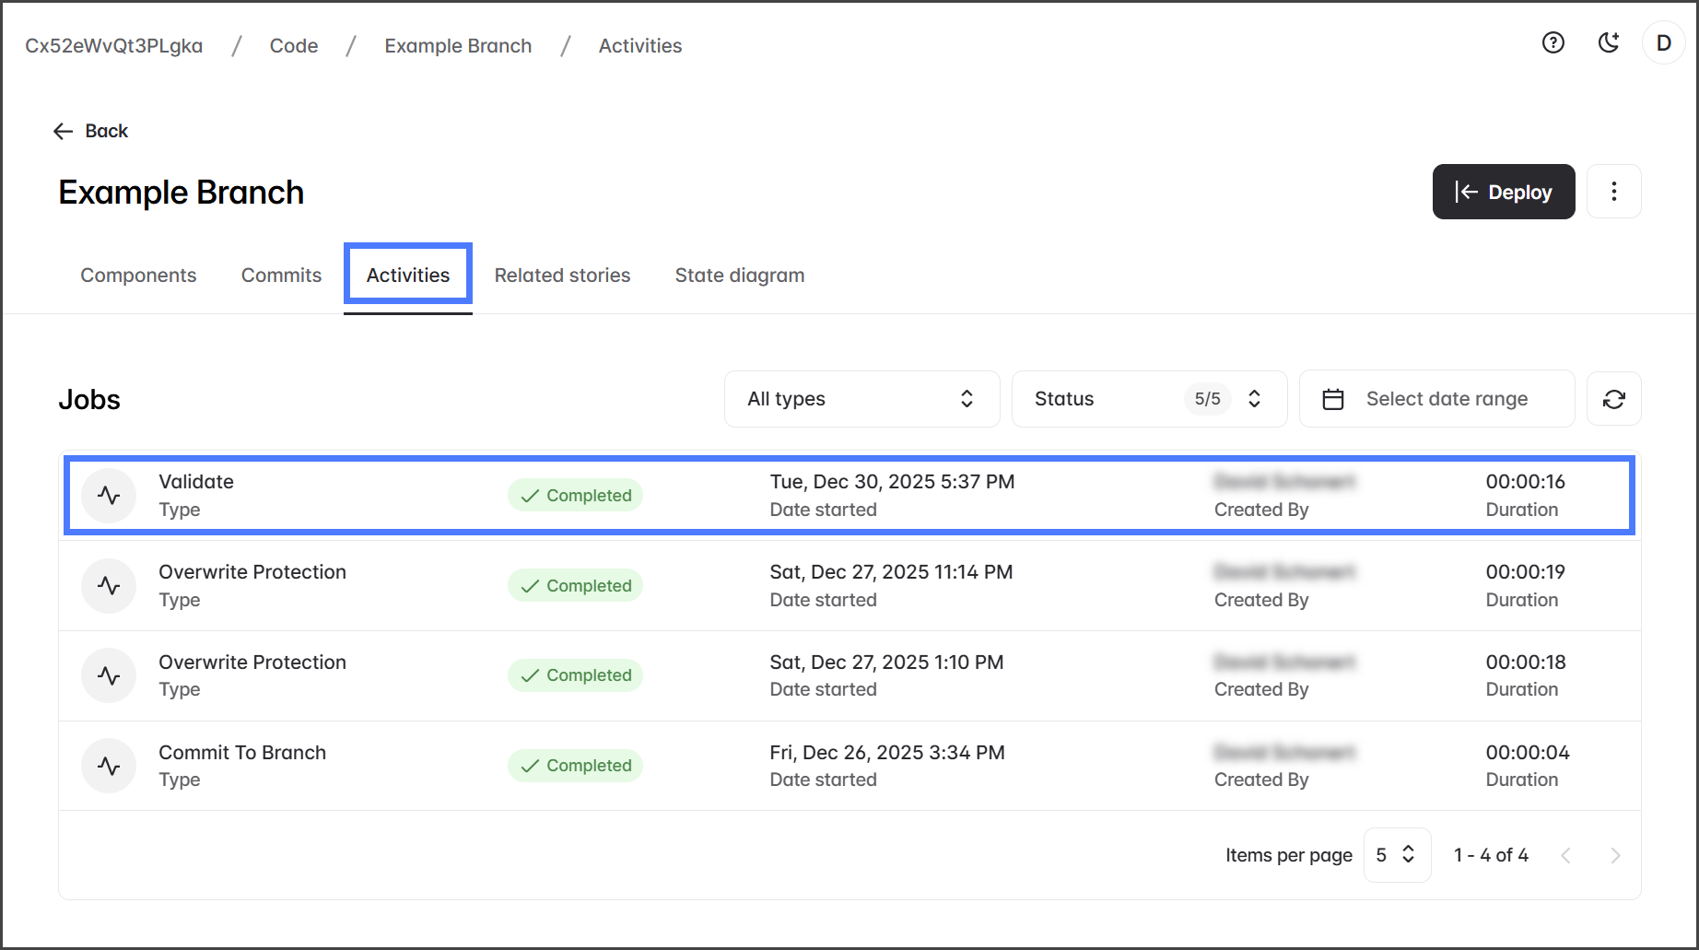Screen dimensions: 1699x950
Task: Expand the All types dropdown
Action: click(861, 399)
